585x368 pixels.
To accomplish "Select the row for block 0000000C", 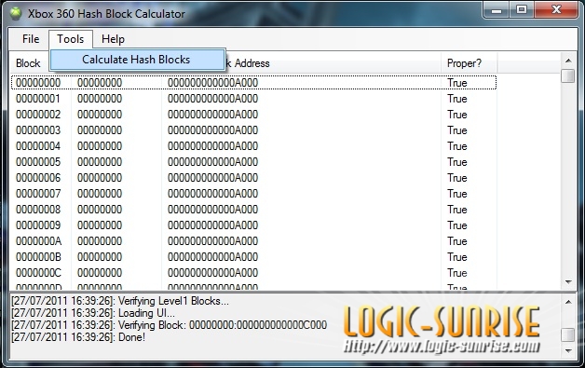I will (x=253, y=273).
